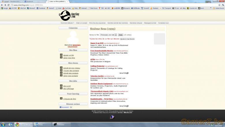Open the DoubleDouble TV & Films ad
This screenshot has height=127, width=225.
click(x=102, y=99)
